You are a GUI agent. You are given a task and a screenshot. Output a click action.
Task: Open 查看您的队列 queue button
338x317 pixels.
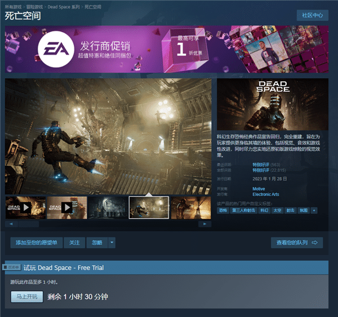pos(297,243)
